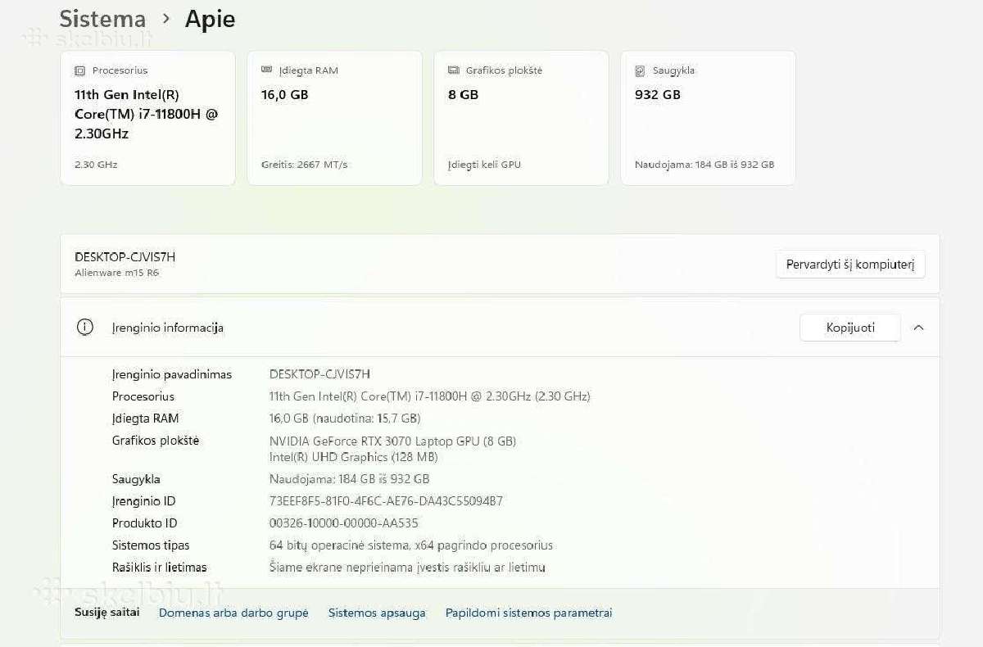This screenshot has width=983, height=647.
Task: Click the Įdiegta RAM memory icon
Action: coord(266,70)
